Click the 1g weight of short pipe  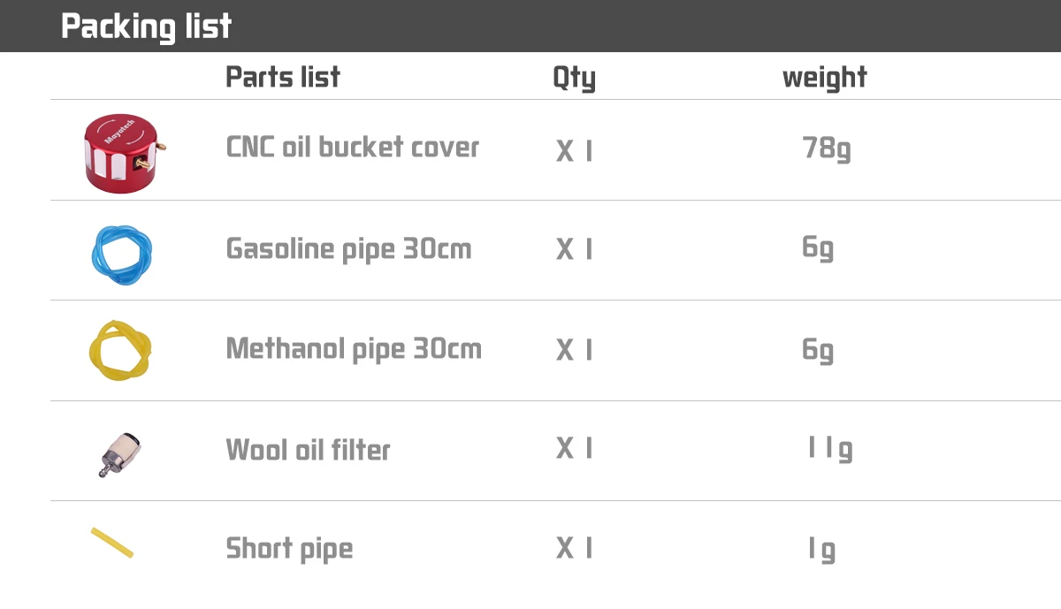pyautogui.click(x=821, y=550)
